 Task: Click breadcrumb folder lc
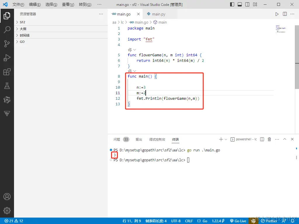[x=122, y=22]
